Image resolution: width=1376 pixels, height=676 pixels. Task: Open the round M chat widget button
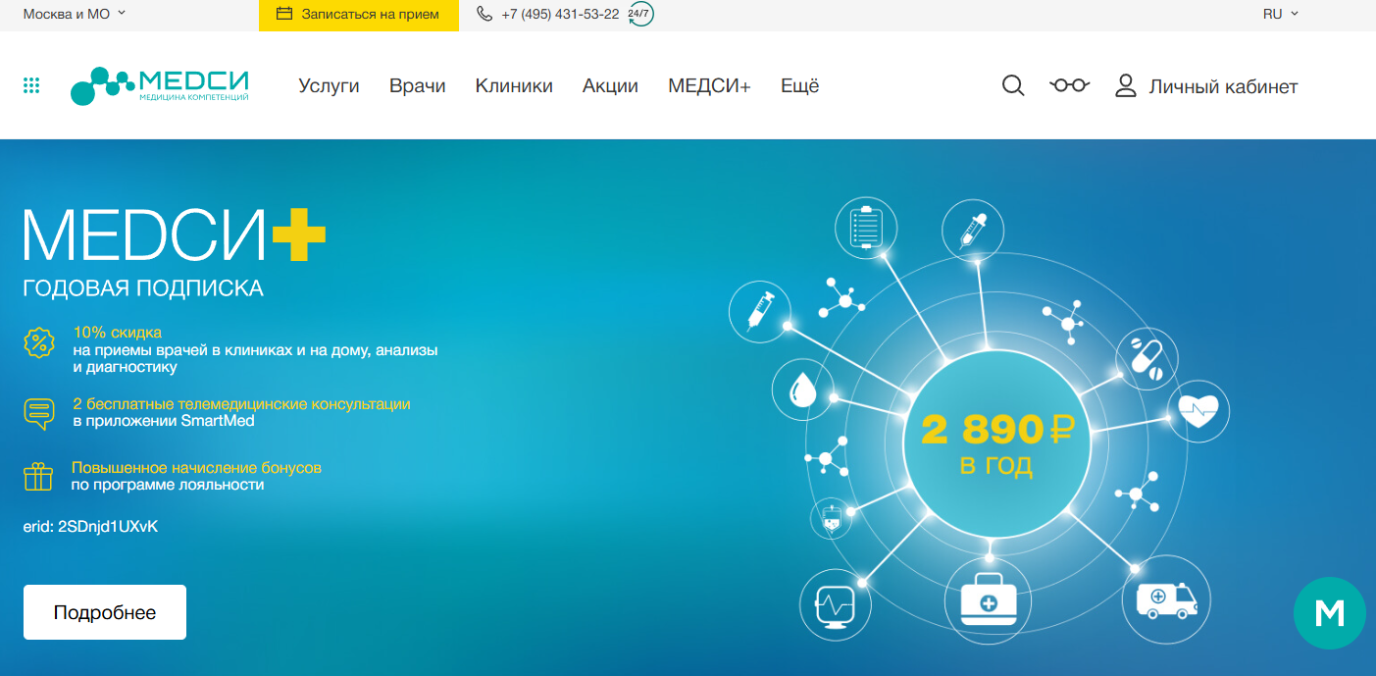[x=1330, y=613]
